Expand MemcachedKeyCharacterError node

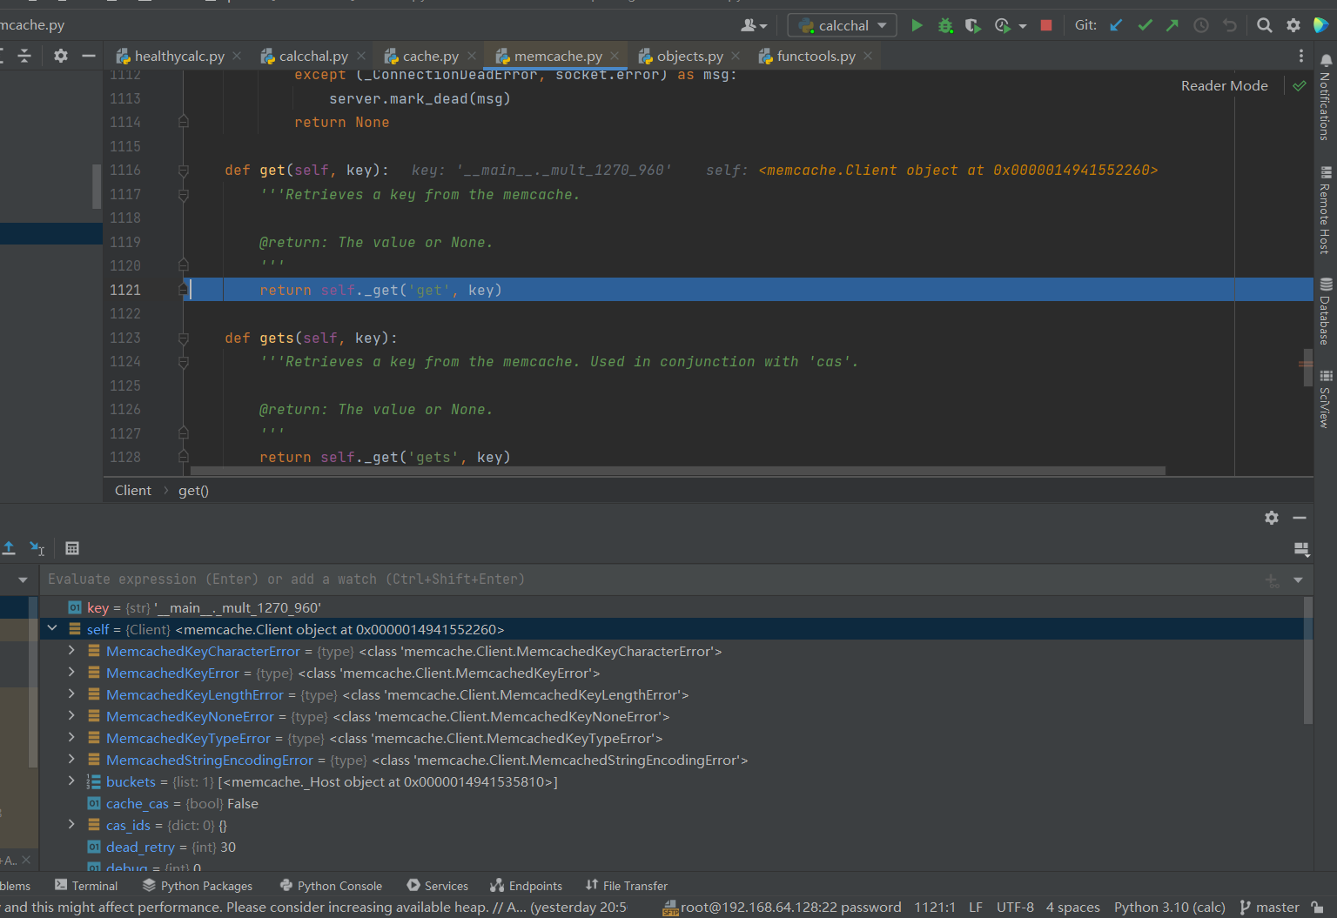tap(71, 650)
